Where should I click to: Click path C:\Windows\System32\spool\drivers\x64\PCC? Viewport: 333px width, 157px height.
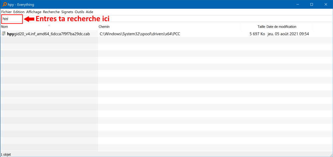[140, 34]
